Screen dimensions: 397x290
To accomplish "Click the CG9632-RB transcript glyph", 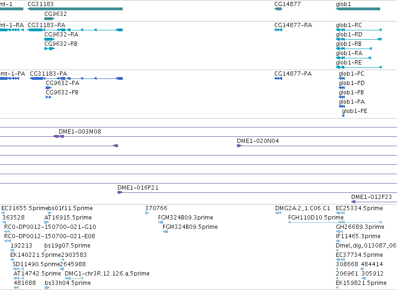I will coord(49,49).
